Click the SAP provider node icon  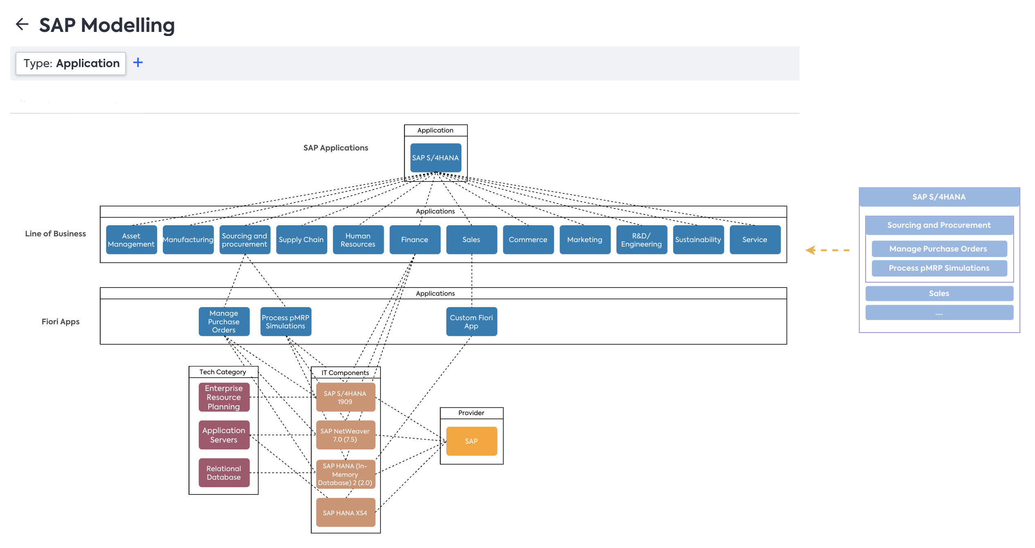click(x=471, y=440)
